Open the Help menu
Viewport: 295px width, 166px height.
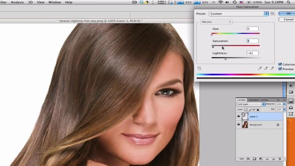(69, 2)
